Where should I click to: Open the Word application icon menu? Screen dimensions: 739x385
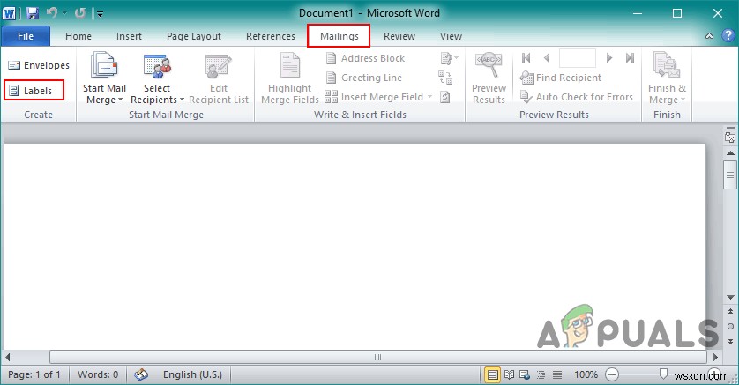point(9,13)
